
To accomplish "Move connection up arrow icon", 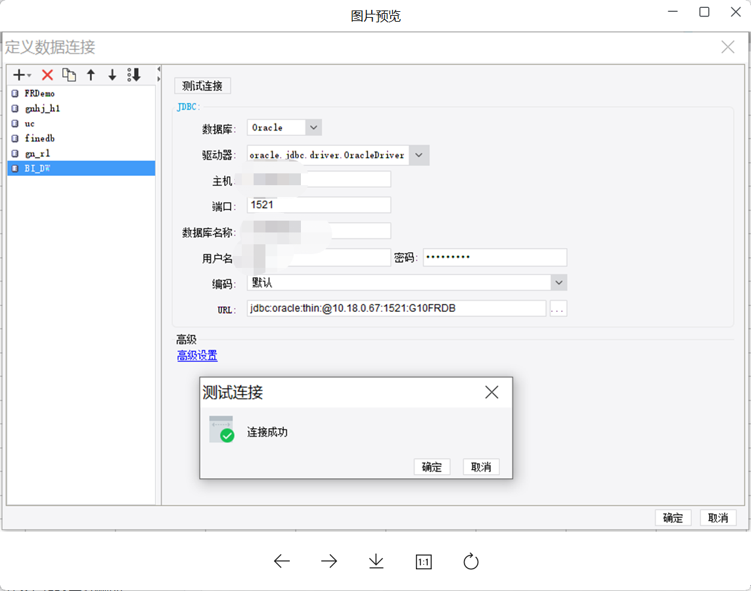I will 91,75.
